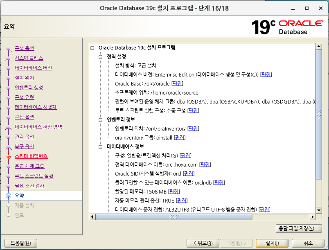Image resolution: width=329 pixels, height=250 pixels.
Task: Open the 데이터베이스 식별자 step
Action: pos(36,107)
